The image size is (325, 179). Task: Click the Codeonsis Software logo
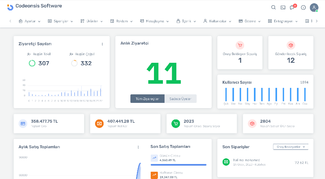pyautogui.click(x=35, y=6)
